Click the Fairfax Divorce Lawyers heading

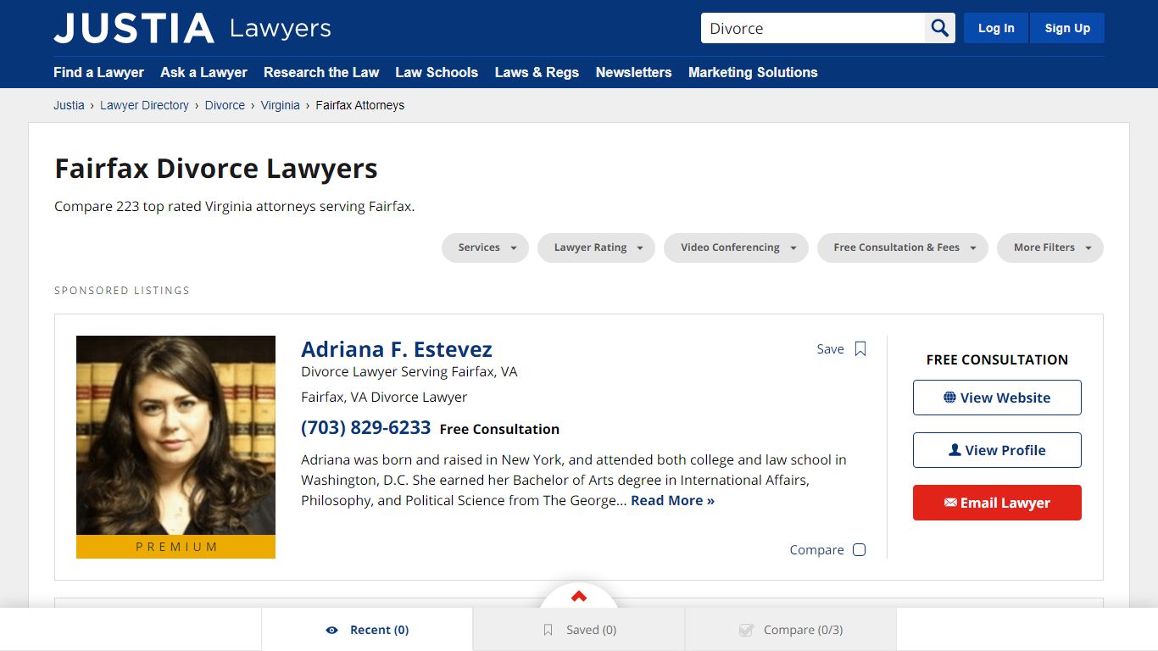pyautogui.click(x=216, y=168)
